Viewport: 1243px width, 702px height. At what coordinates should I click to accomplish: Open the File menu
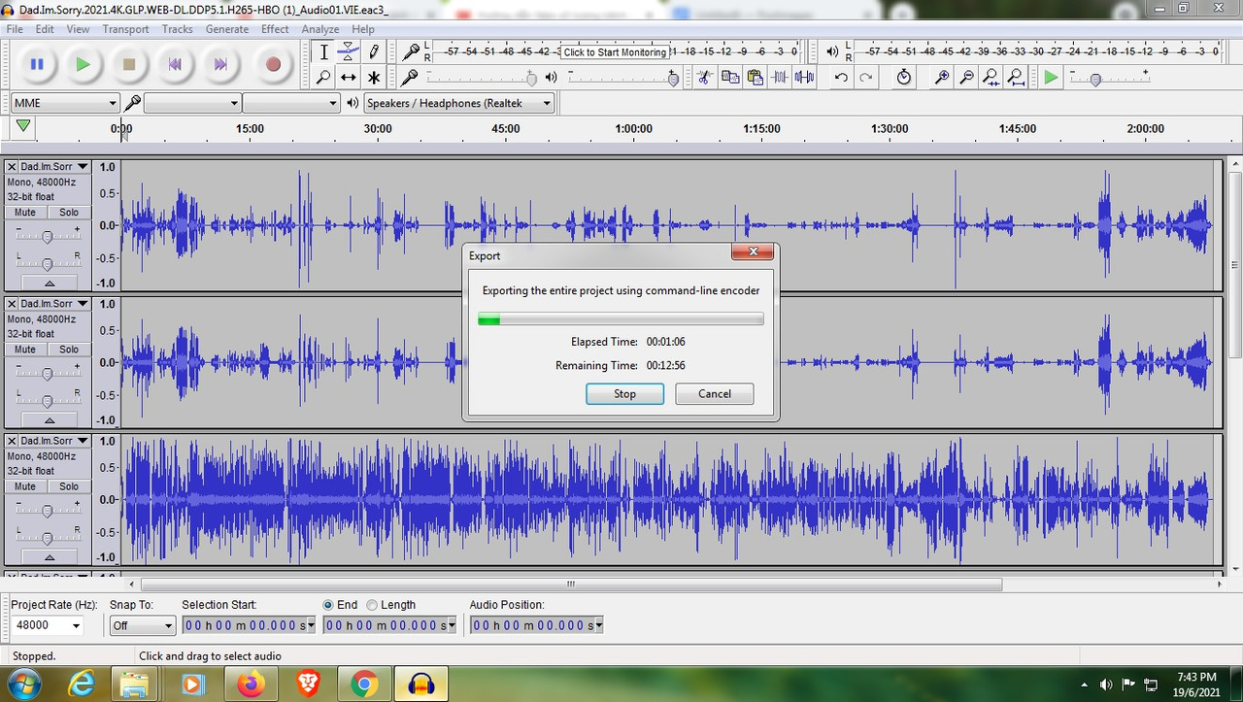pyautogui.click(x=15, y=29)
